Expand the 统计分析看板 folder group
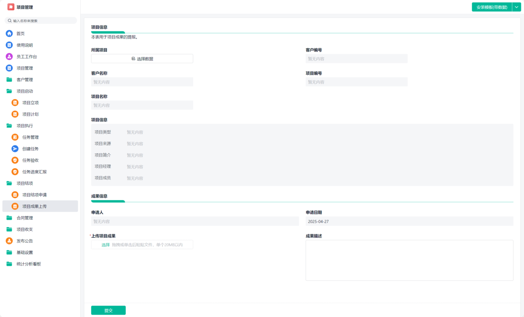 click(40, 264)
